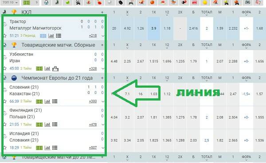Open +328 additional markets for Узбекистан – Иран
The height and width of the screenshot is (163, 266).
(x=93, y=69)
